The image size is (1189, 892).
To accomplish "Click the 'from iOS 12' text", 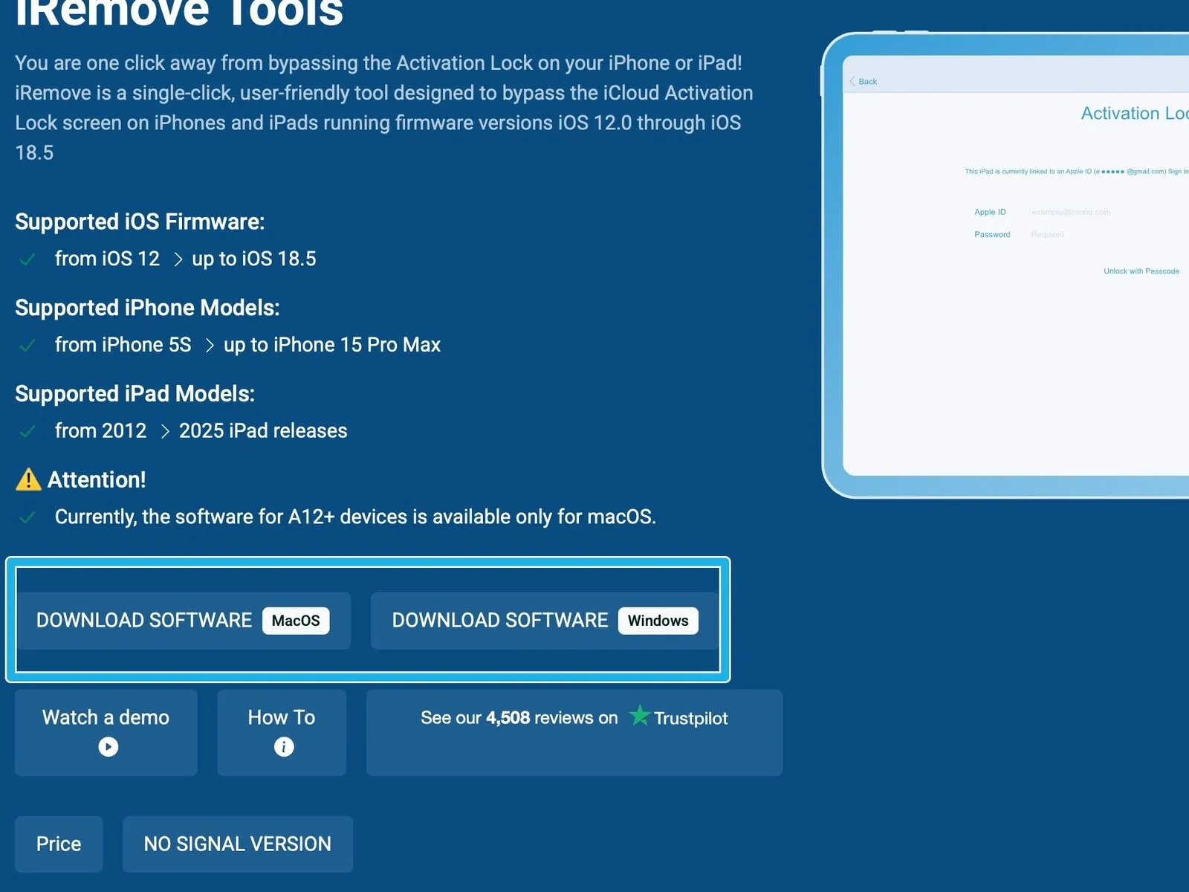I will 107,259.
